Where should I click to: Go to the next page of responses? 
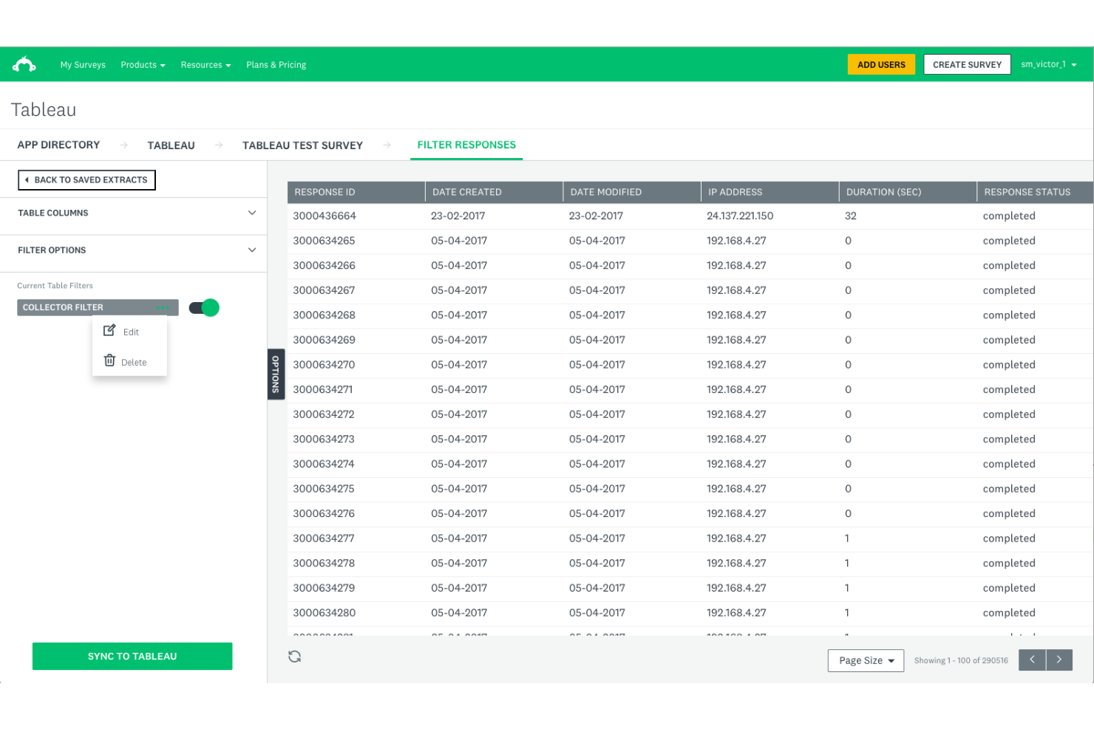[x=1059, y=660]
